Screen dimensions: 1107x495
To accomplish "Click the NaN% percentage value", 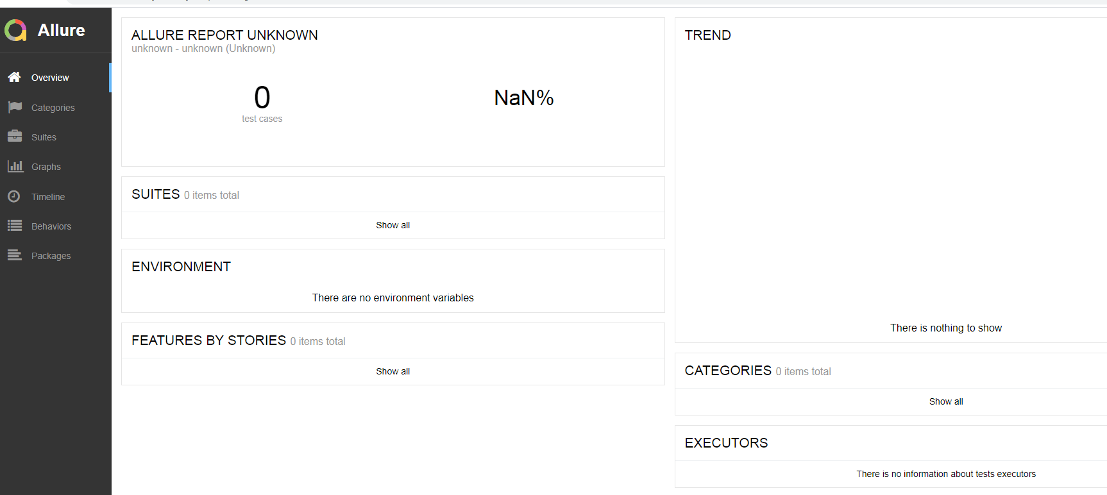I will pos(523,97).
